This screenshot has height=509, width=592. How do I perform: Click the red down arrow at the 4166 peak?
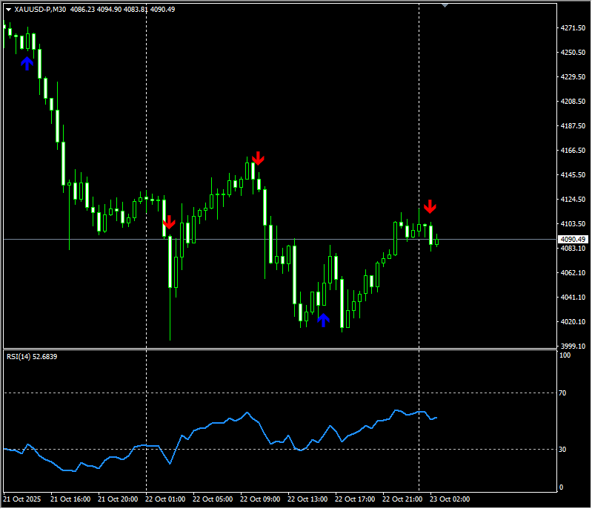pyautogui.click(x=257, y=158)
